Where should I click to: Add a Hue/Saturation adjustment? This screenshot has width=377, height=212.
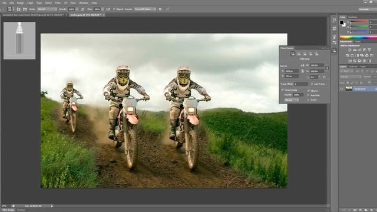point(347,55)
